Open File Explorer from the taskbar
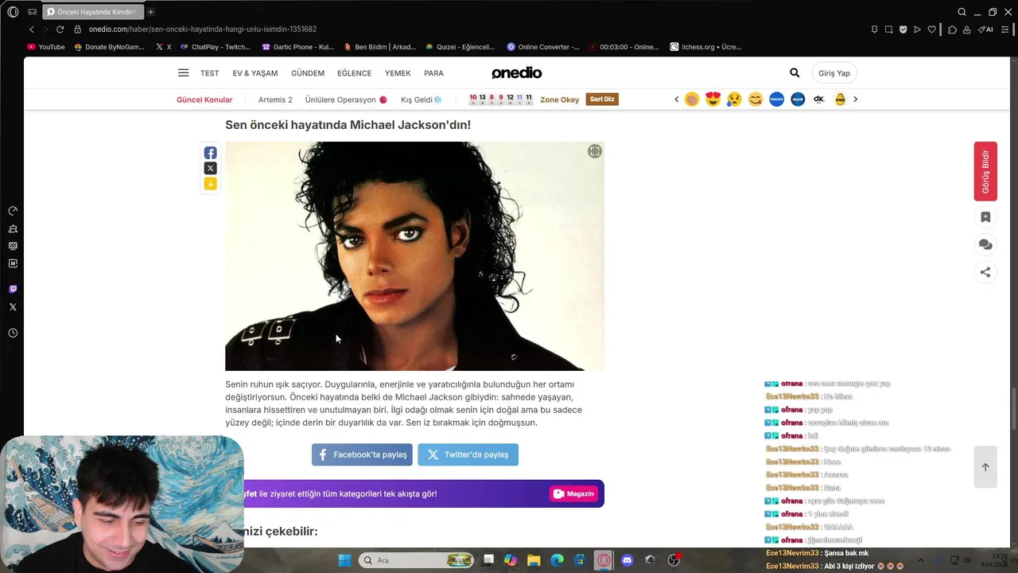This screenshot has height=573, width=1018. (534, 560)
